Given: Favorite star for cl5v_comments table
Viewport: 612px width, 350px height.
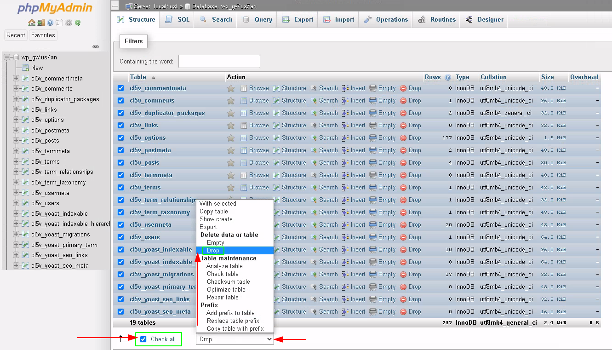Looking at the screenshot, I should (231, 101).
